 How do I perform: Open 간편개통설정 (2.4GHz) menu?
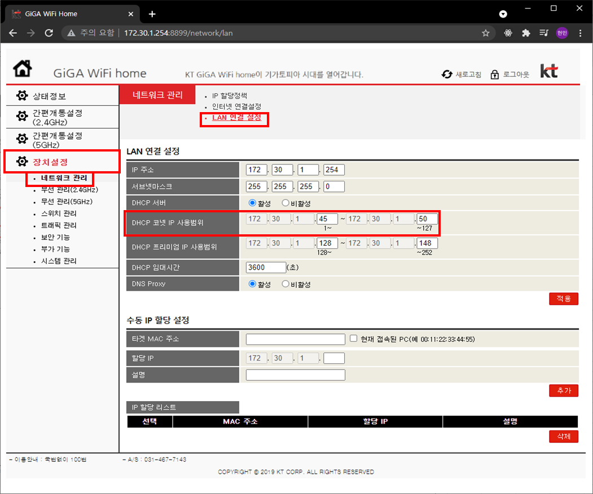click(58, 118)
